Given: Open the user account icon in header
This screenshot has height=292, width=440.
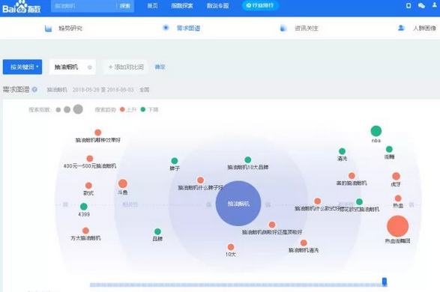Looking at the screenshot, I should pos(435,5).
